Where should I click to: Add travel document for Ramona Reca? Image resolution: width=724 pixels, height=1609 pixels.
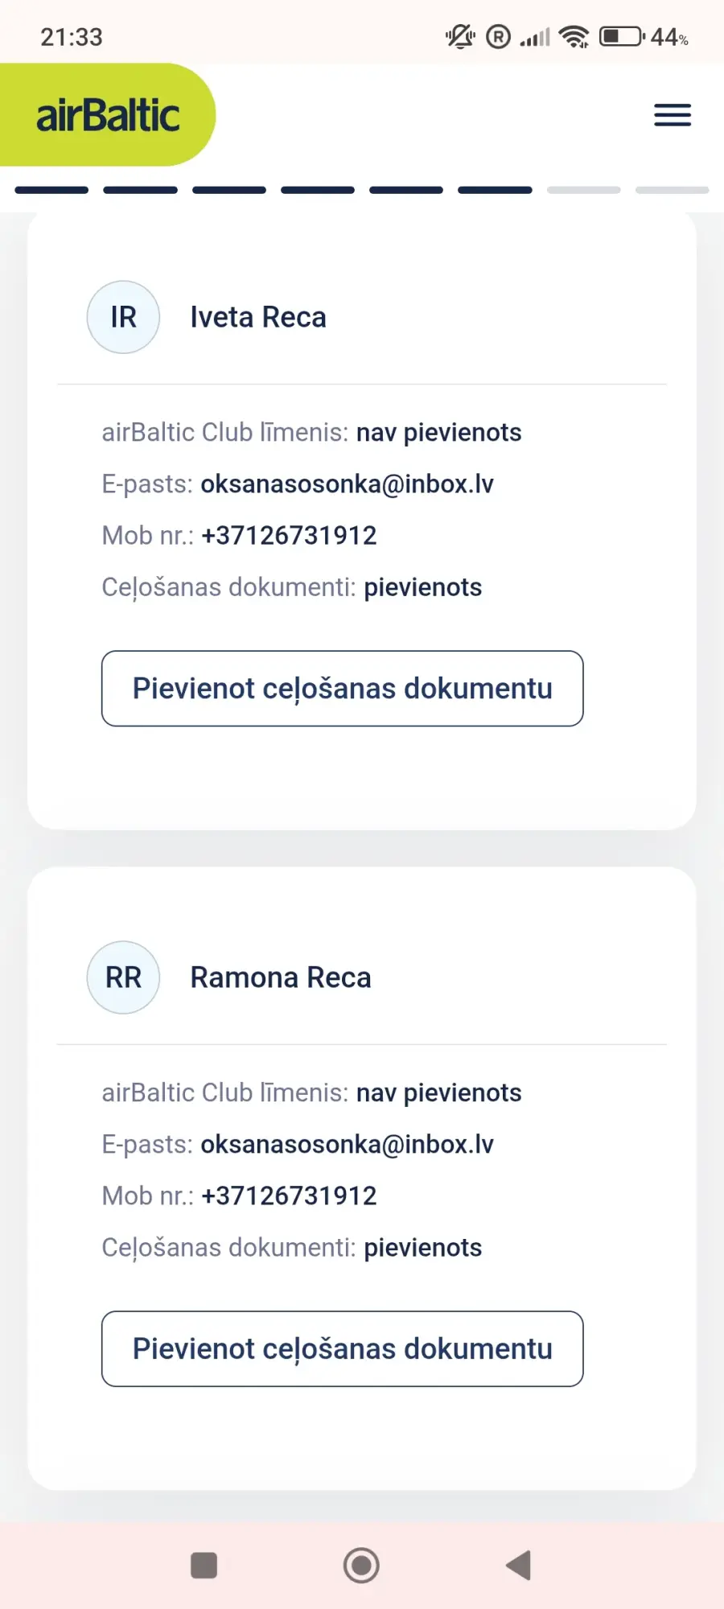(342, 1349)
